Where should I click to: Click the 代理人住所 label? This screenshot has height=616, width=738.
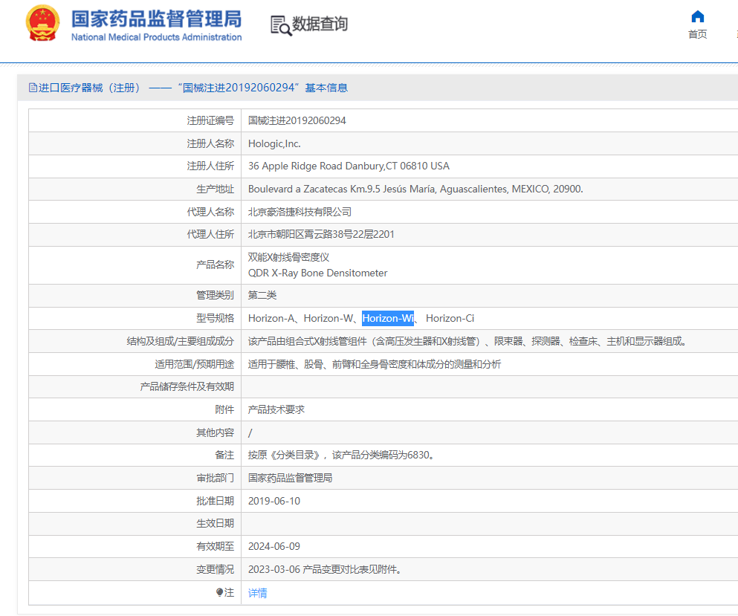(210, 234)
